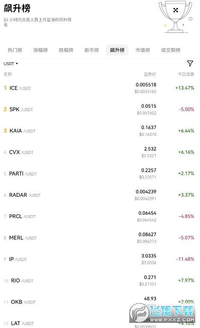Click the 最新价 column header
200x328 pixels.
[150, 74]
